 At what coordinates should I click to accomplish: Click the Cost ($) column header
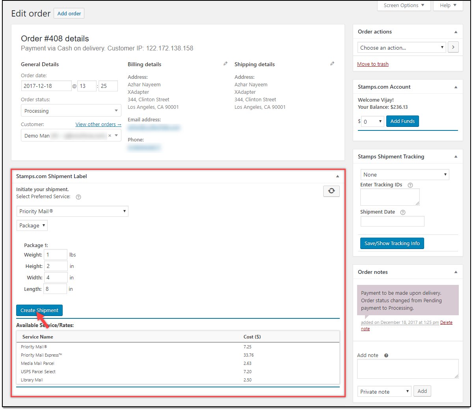252,337
